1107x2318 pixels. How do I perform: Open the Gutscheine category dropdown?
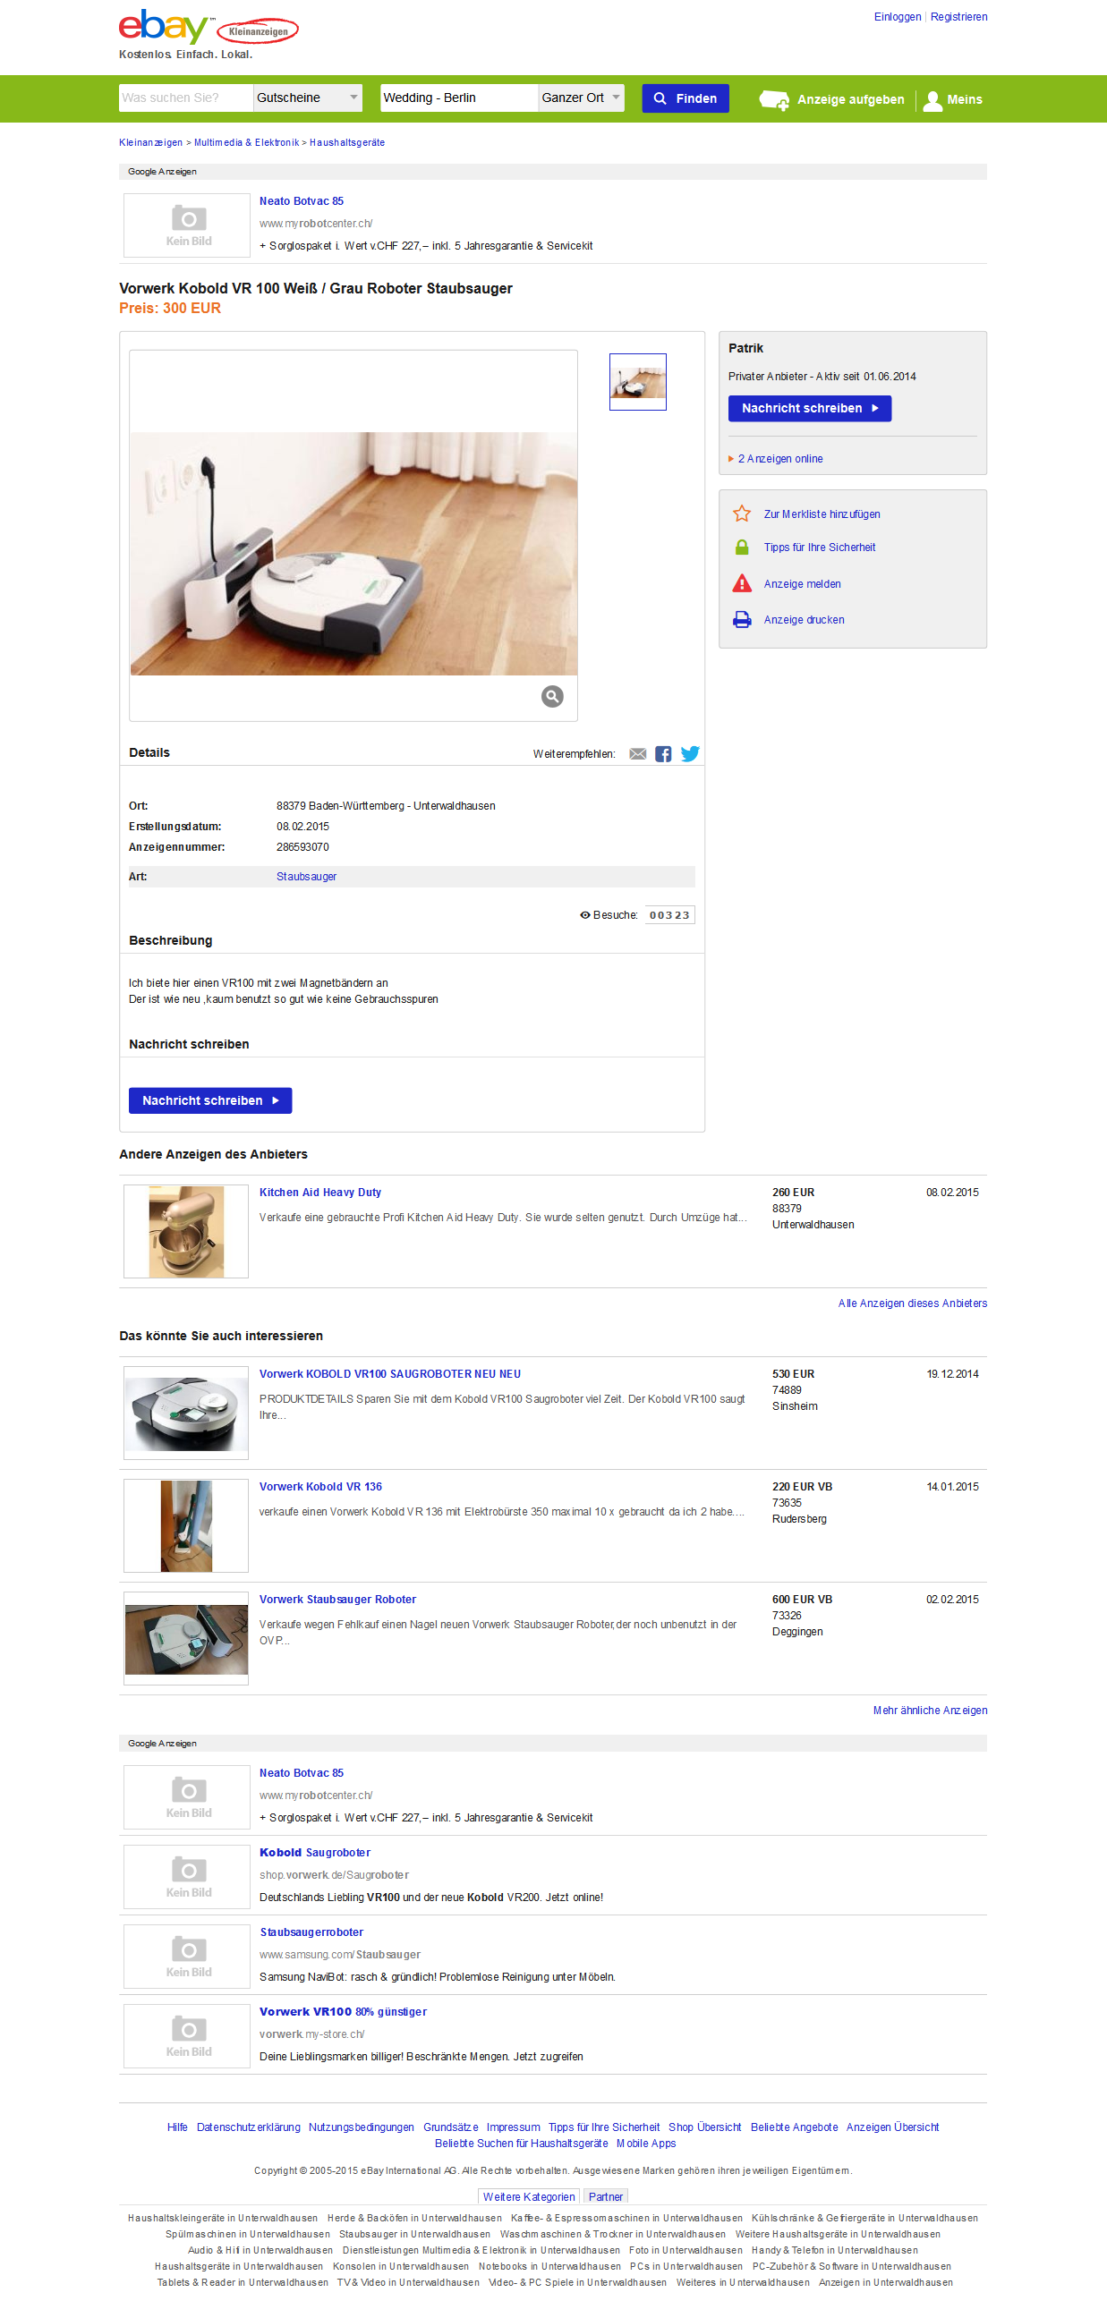(x=307, y=98)
